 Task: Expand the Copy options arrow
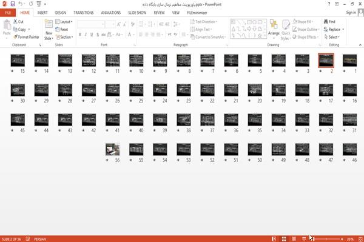click(x=29, y=30)
